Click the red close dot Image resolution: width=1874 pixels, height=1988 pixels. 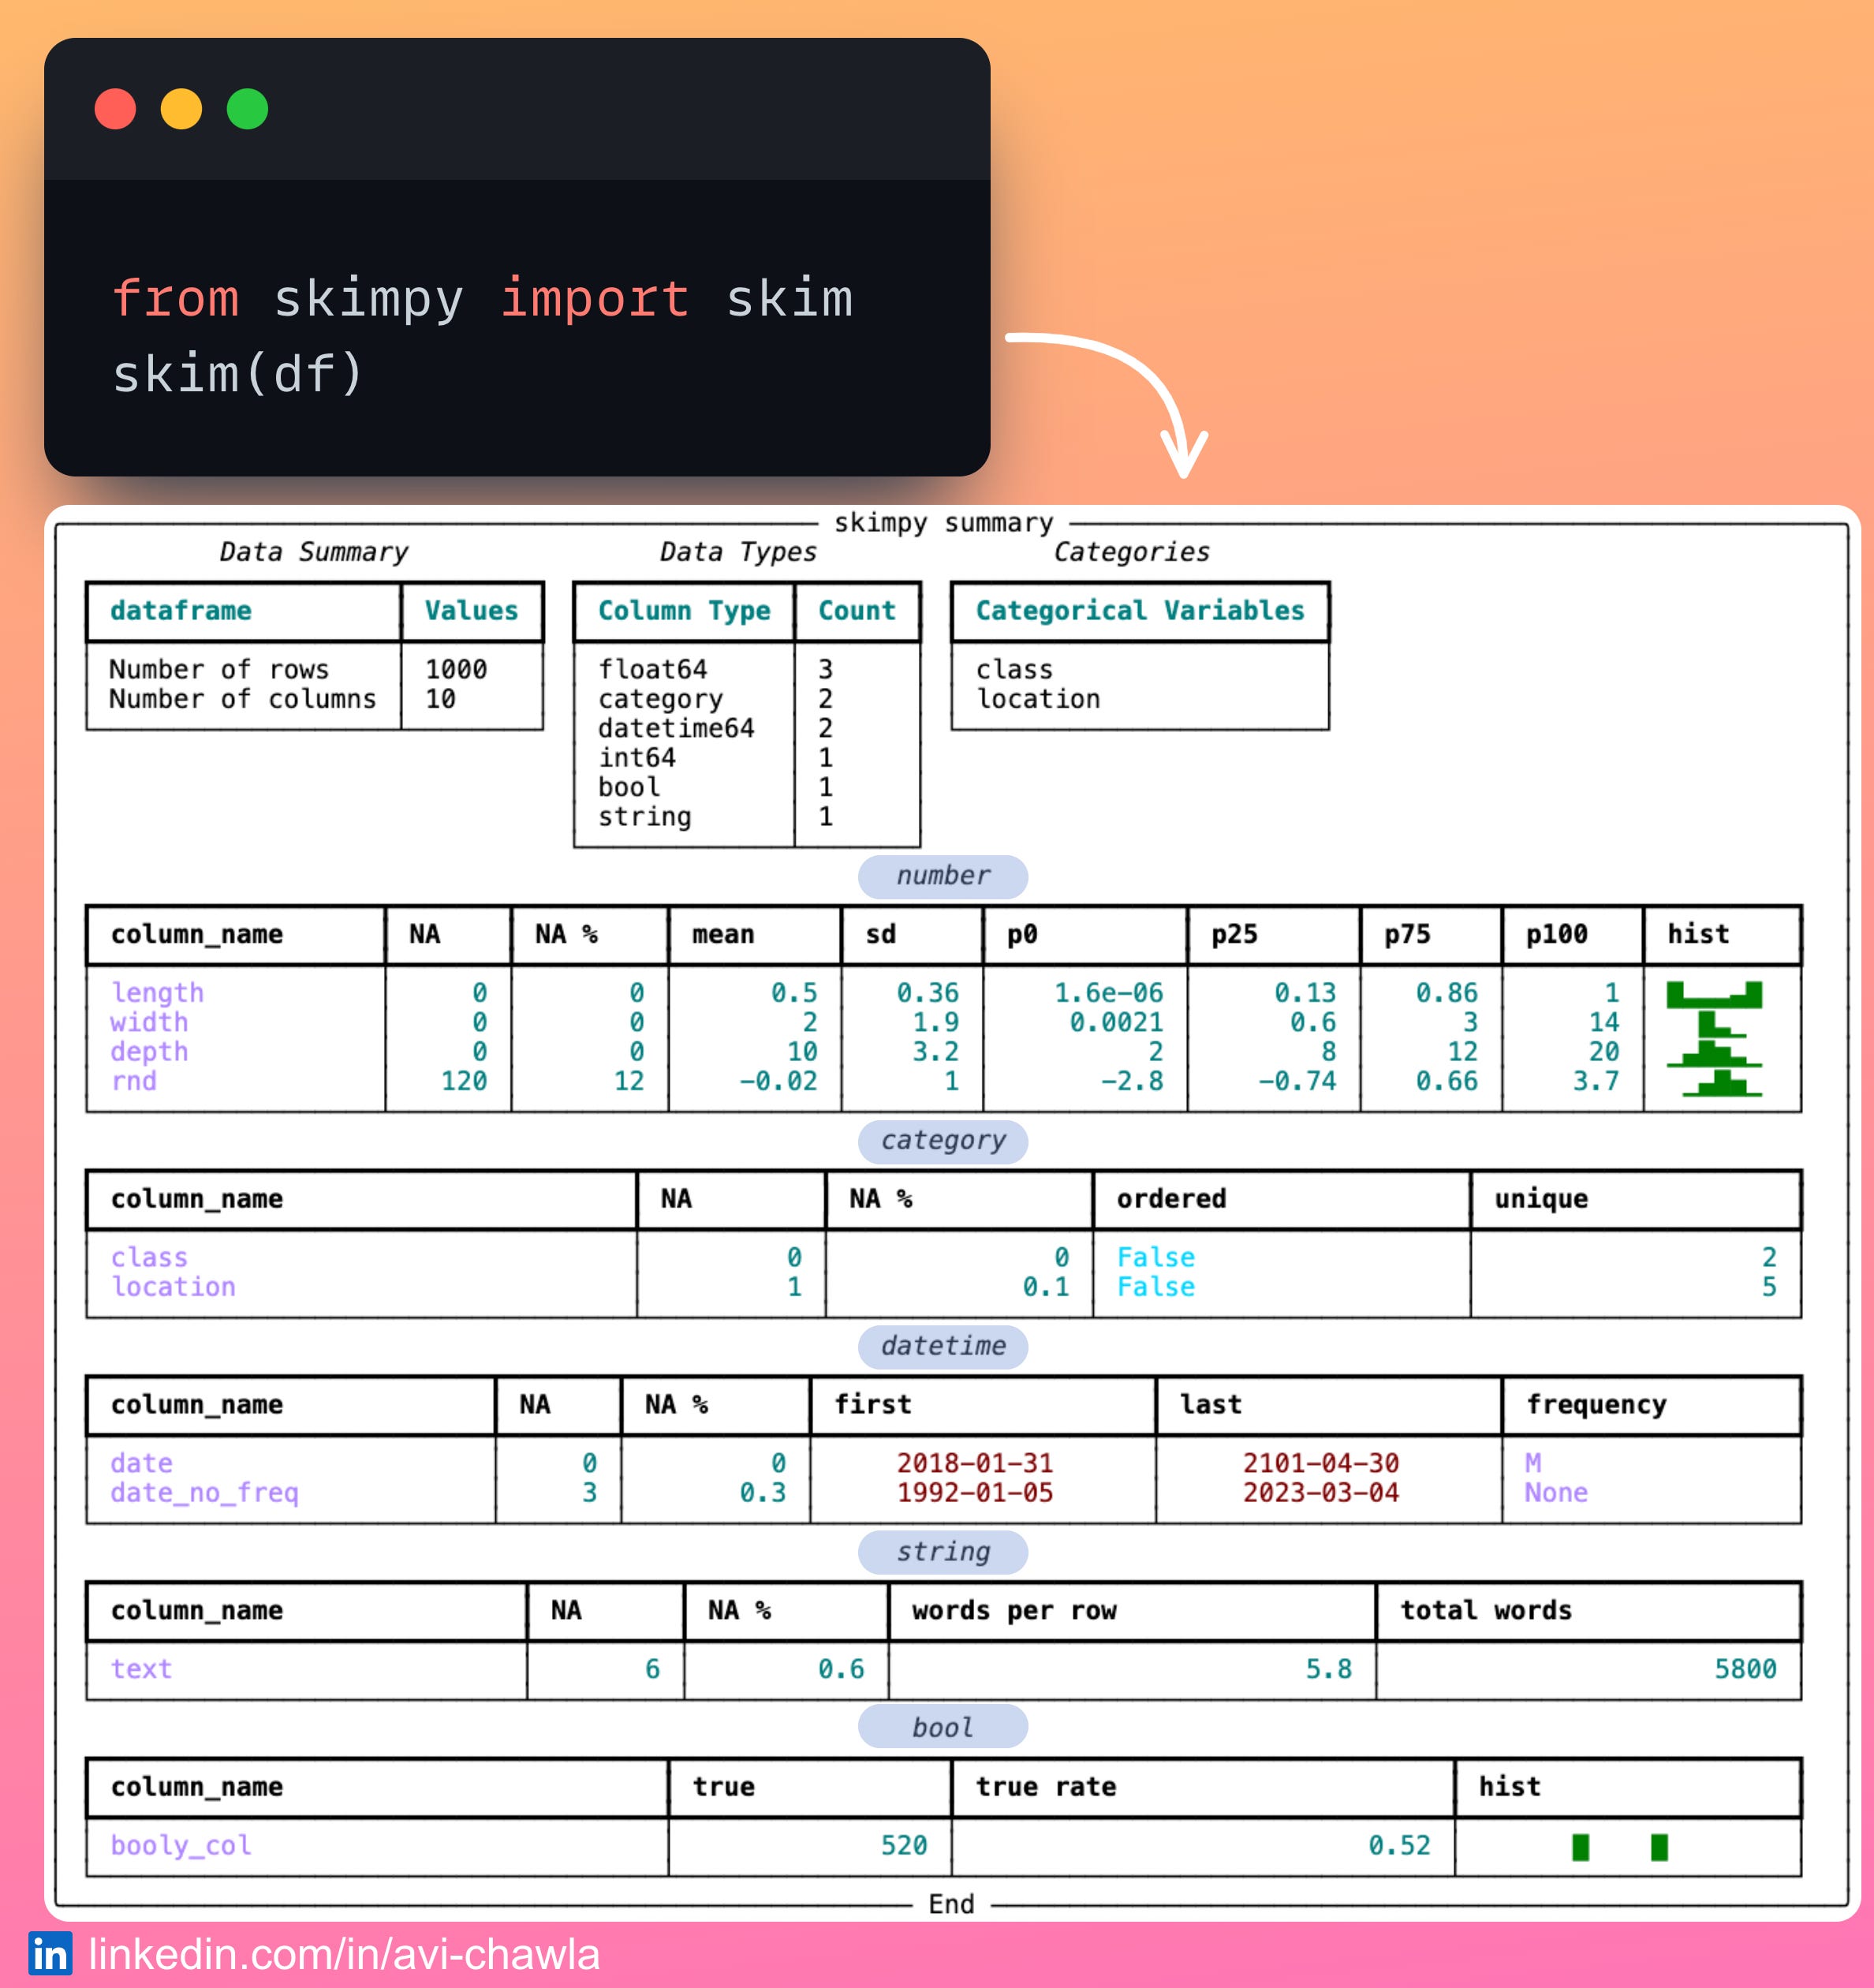coord(115,109)
